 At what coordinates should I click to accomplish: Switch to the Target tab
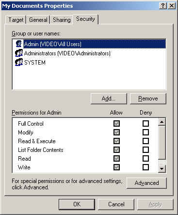(16, 20)
